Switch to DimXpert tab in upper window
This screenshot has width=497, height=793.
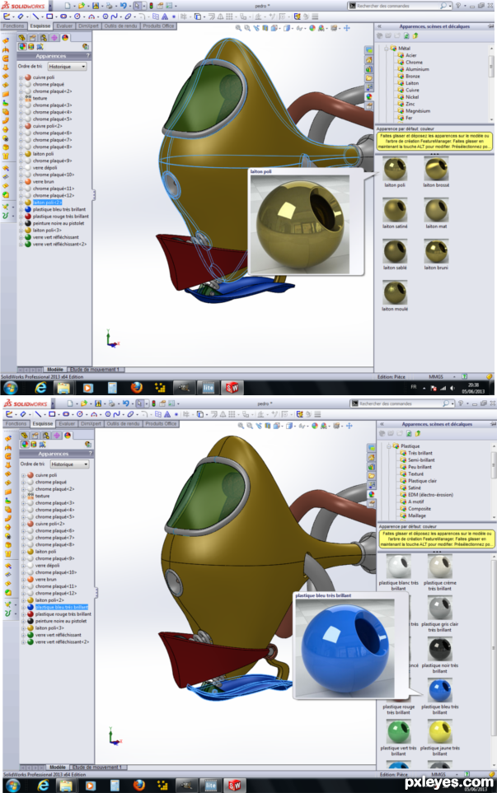pyautogui.click(x=88, y=26)
